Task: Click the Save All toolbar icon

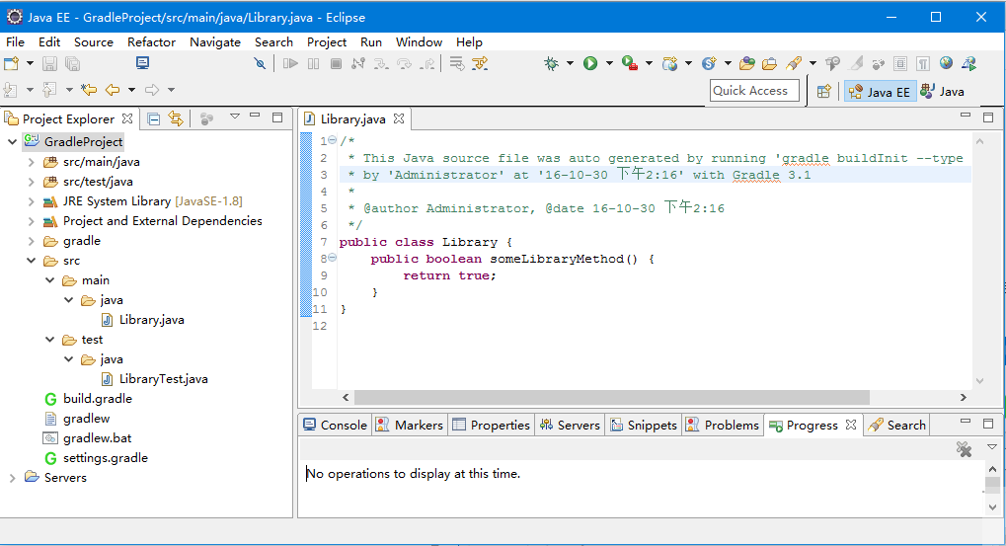Action: [x=72, y=63]
